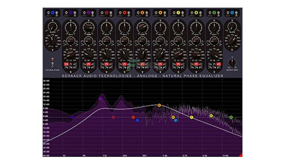Click the 'NATURAL PHASE' label

tap(52, 70)
